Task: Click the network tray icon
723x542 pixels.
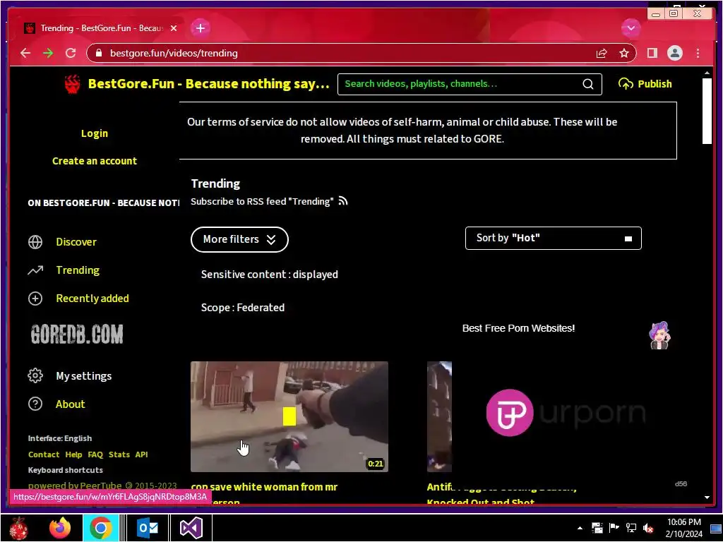Action: (631, 528)
